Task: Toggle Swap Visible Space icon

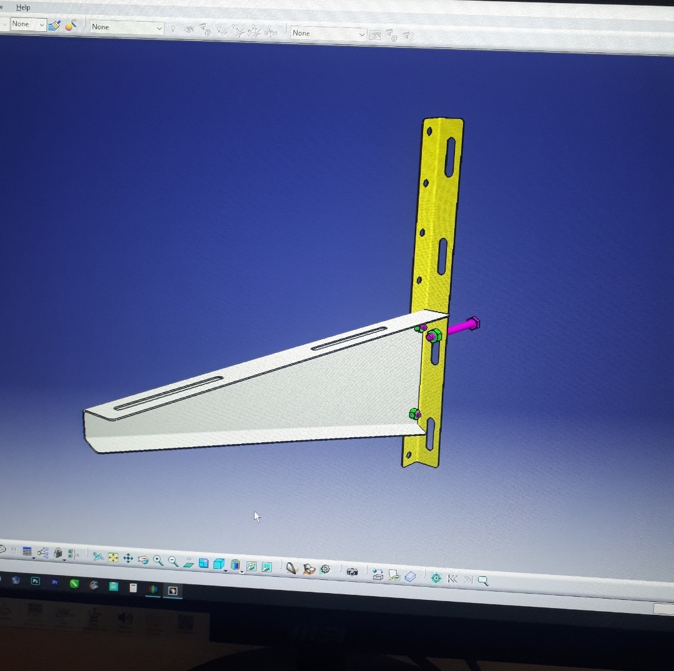Action: [266, 567]
